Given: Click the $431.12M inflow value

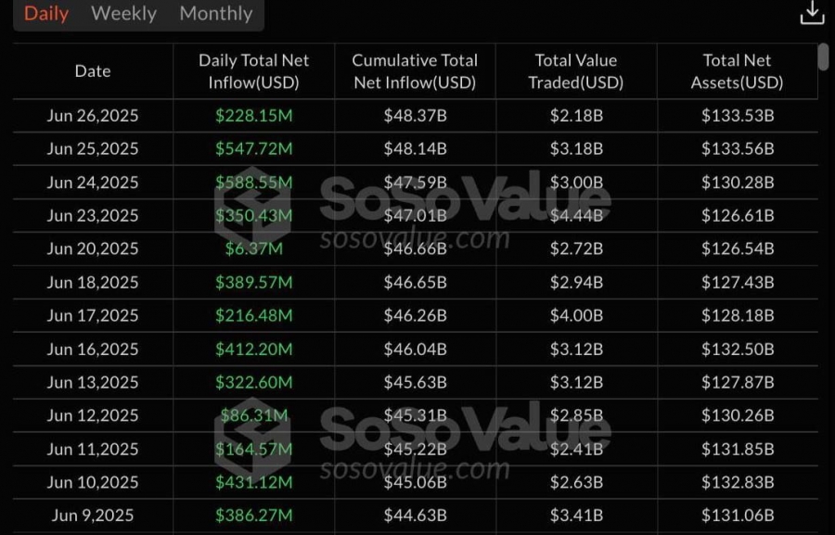Looking at the screenshot, I should click(253, 482).
